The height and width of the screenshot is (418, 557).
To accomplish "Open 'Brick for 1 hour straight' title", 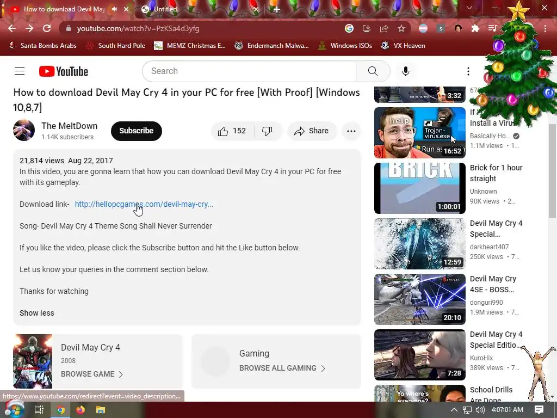I will tap(496, 173).
